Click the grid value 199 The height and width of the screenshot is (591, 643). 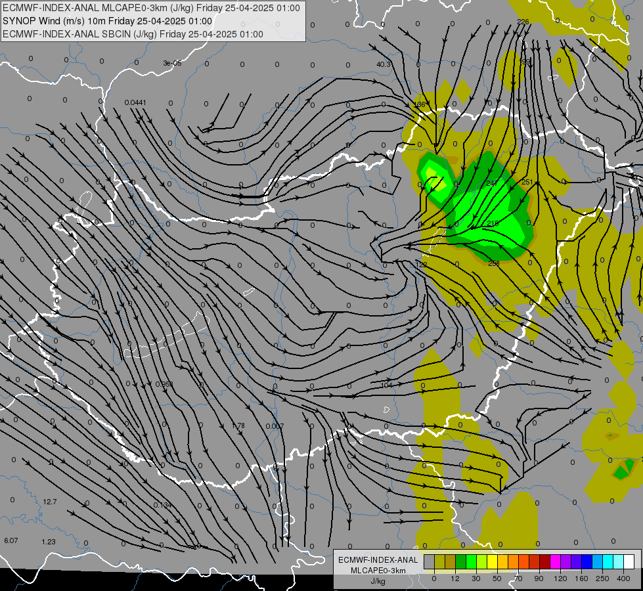coord(525,61)
